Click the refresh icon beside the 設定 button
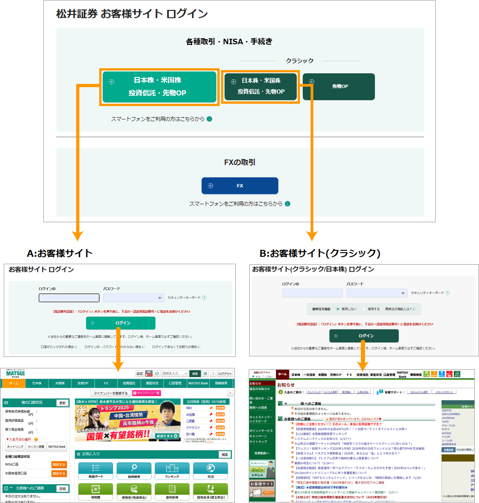This screenshot has width=479, height=503. pyautogui.click(x=157, y=373)
